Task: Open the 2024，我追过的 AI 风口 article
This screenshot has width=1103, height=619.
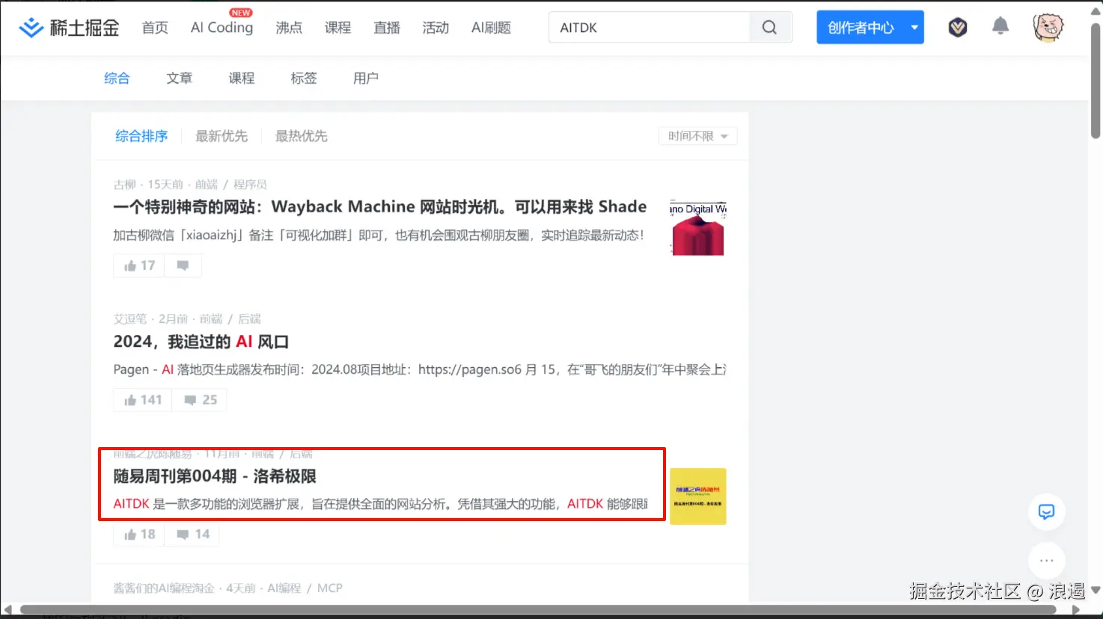Action: point(201,342)
